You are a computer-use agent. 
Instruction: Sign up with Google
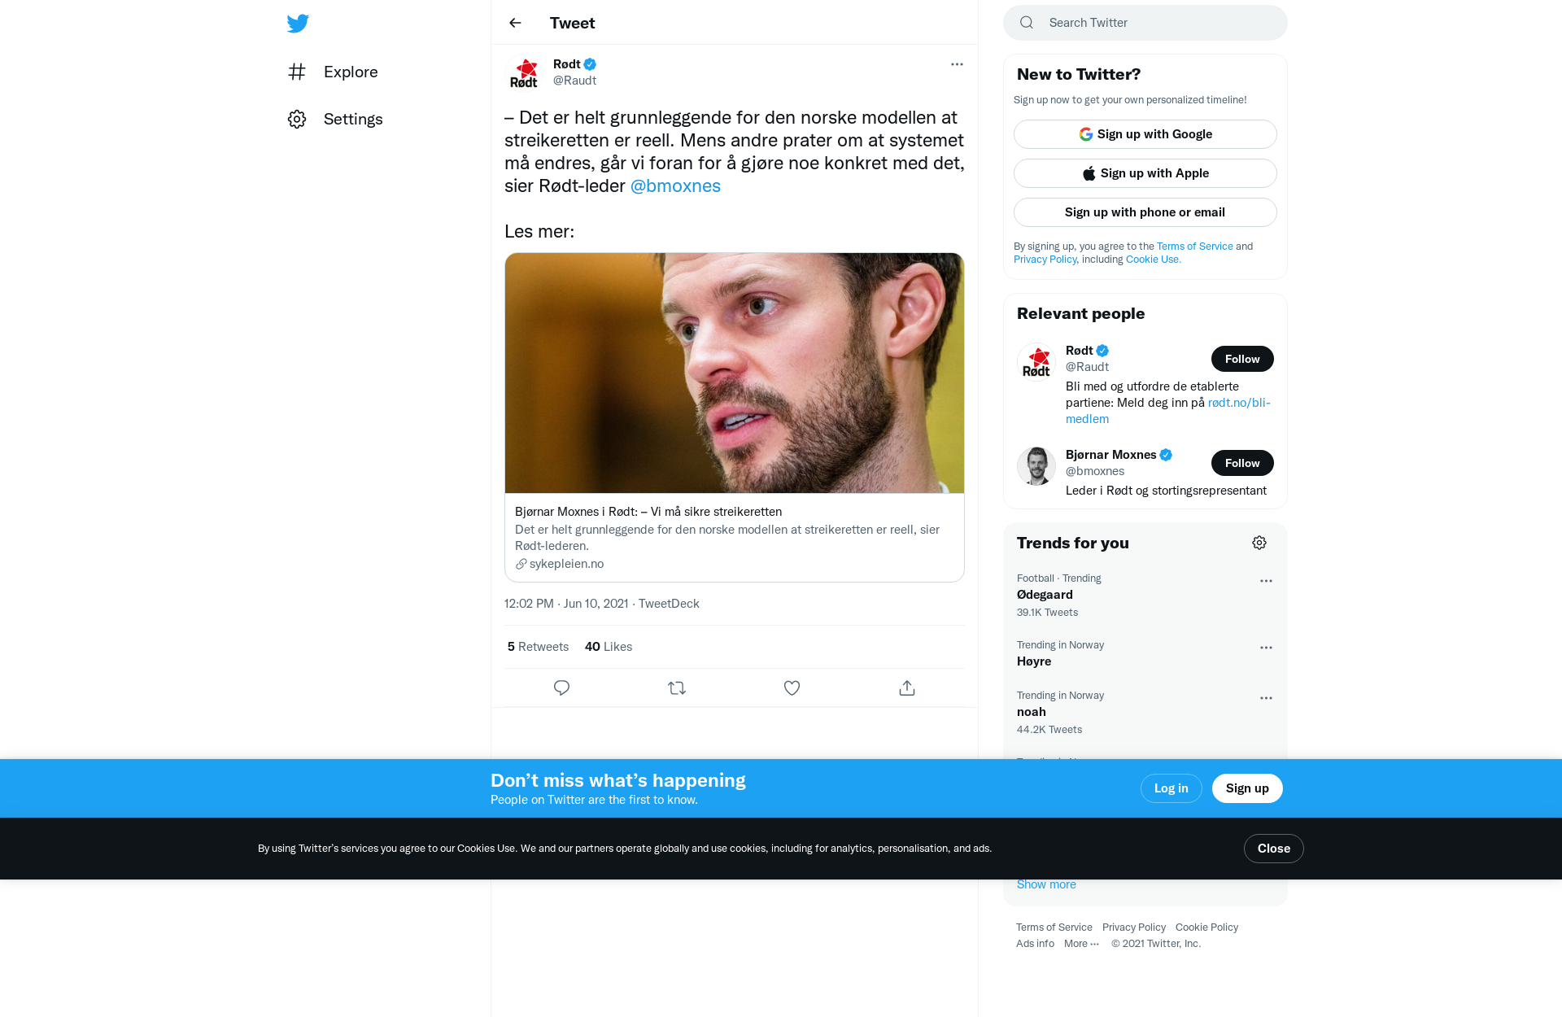[x=1145, y=134]
